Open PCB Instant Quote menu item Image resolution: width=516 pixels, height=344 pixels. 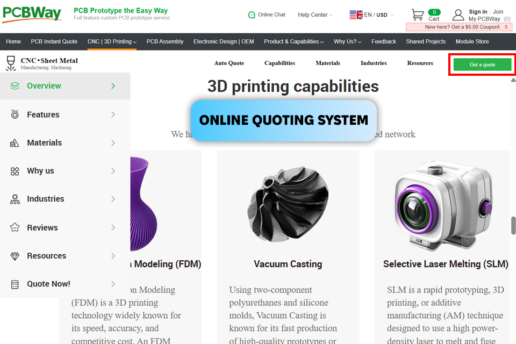(54, 41)
